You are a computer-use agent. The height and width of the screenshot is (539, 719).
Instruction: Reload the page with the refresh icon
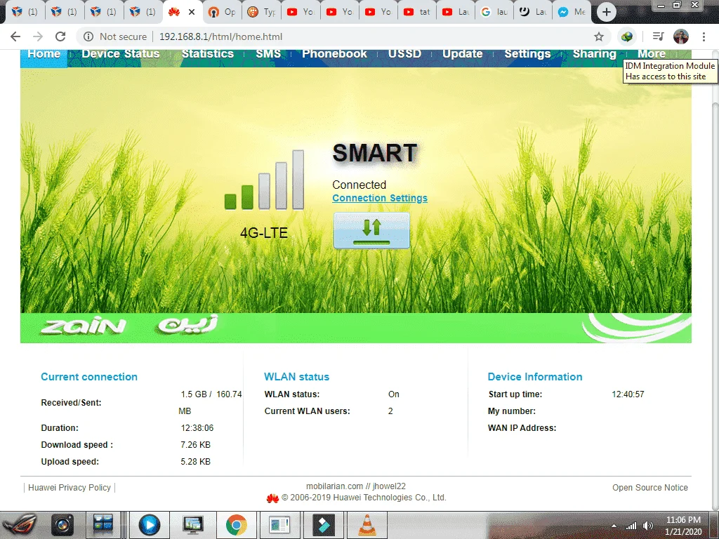point(60,36)
